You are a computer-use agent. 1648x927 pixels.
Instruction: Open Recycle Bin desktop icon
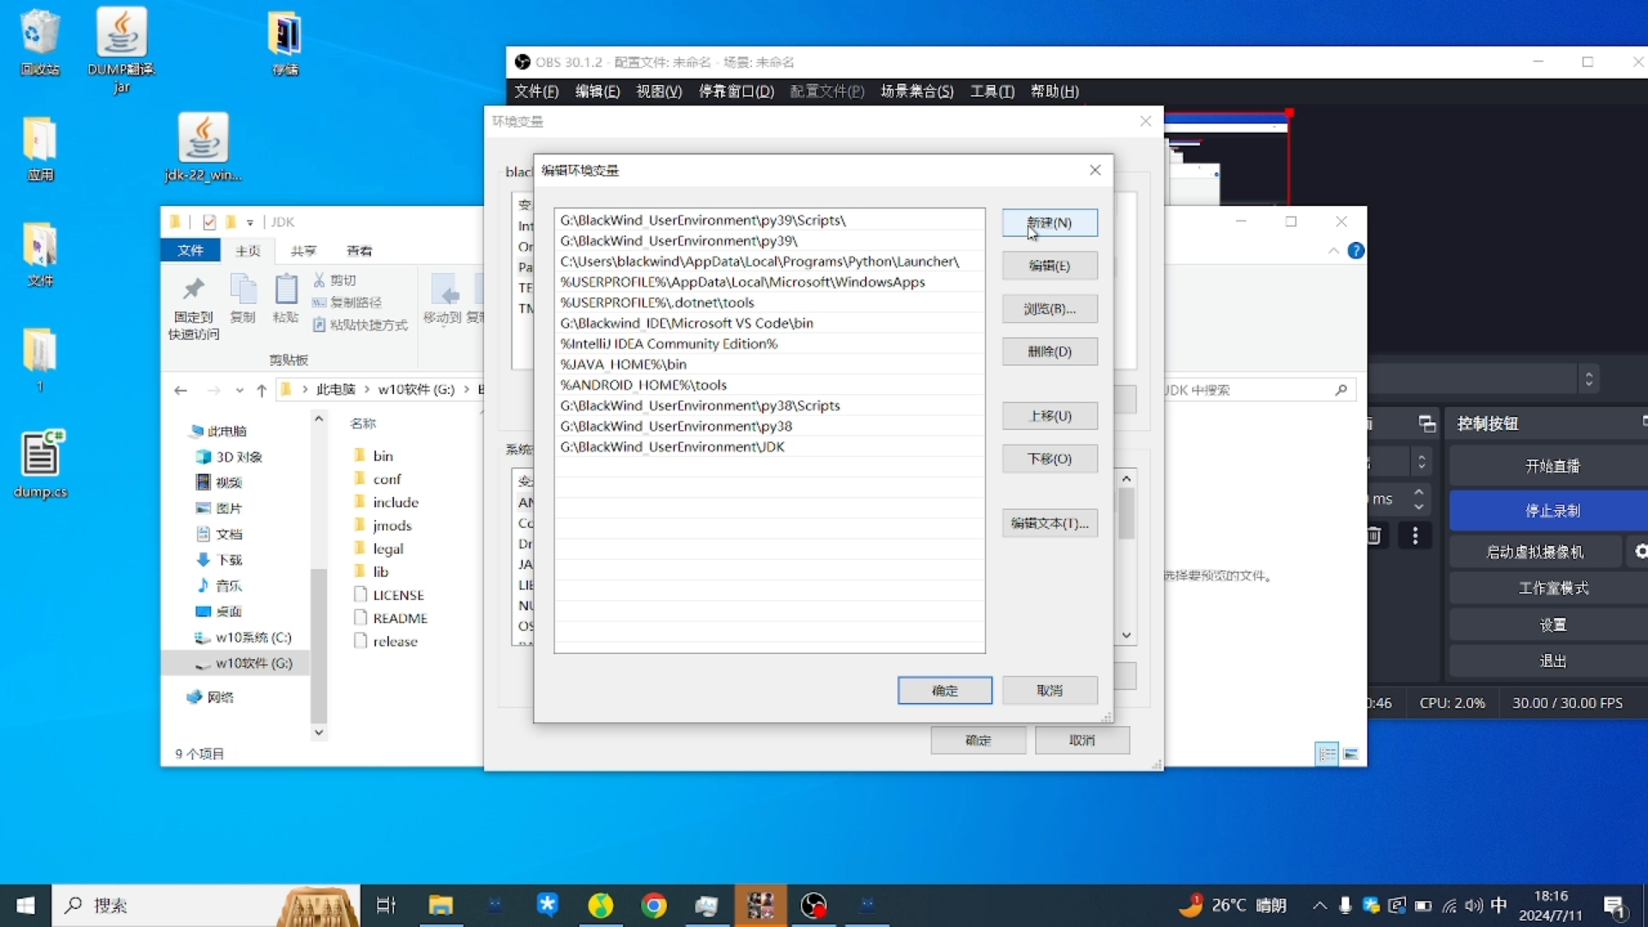(39, 43)
